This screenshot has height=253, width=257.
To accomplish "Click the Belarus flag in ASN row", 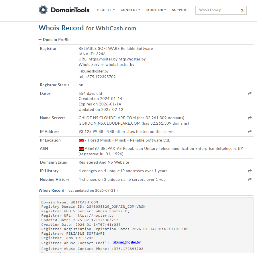I will (81, 149).
